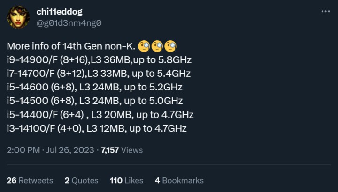
Task: Open chi11eddog display name profile
Action: [x=58, y=12]
